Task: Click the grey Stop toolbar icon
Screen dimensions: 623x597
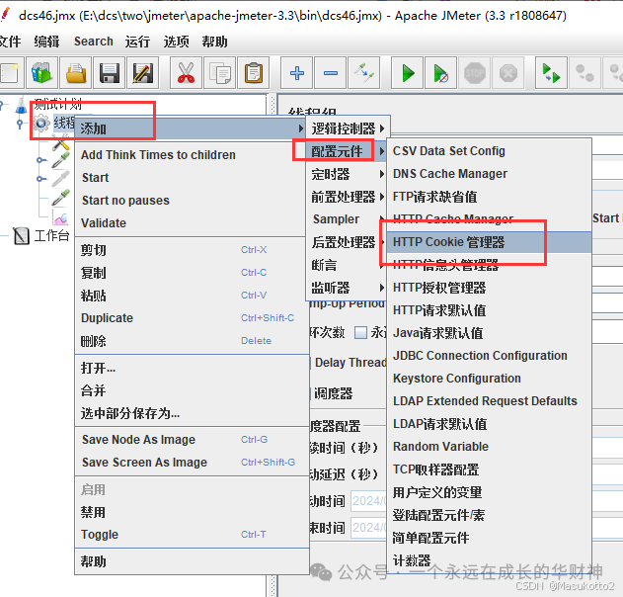Action: pyautogui.click(x=474, y=73)
